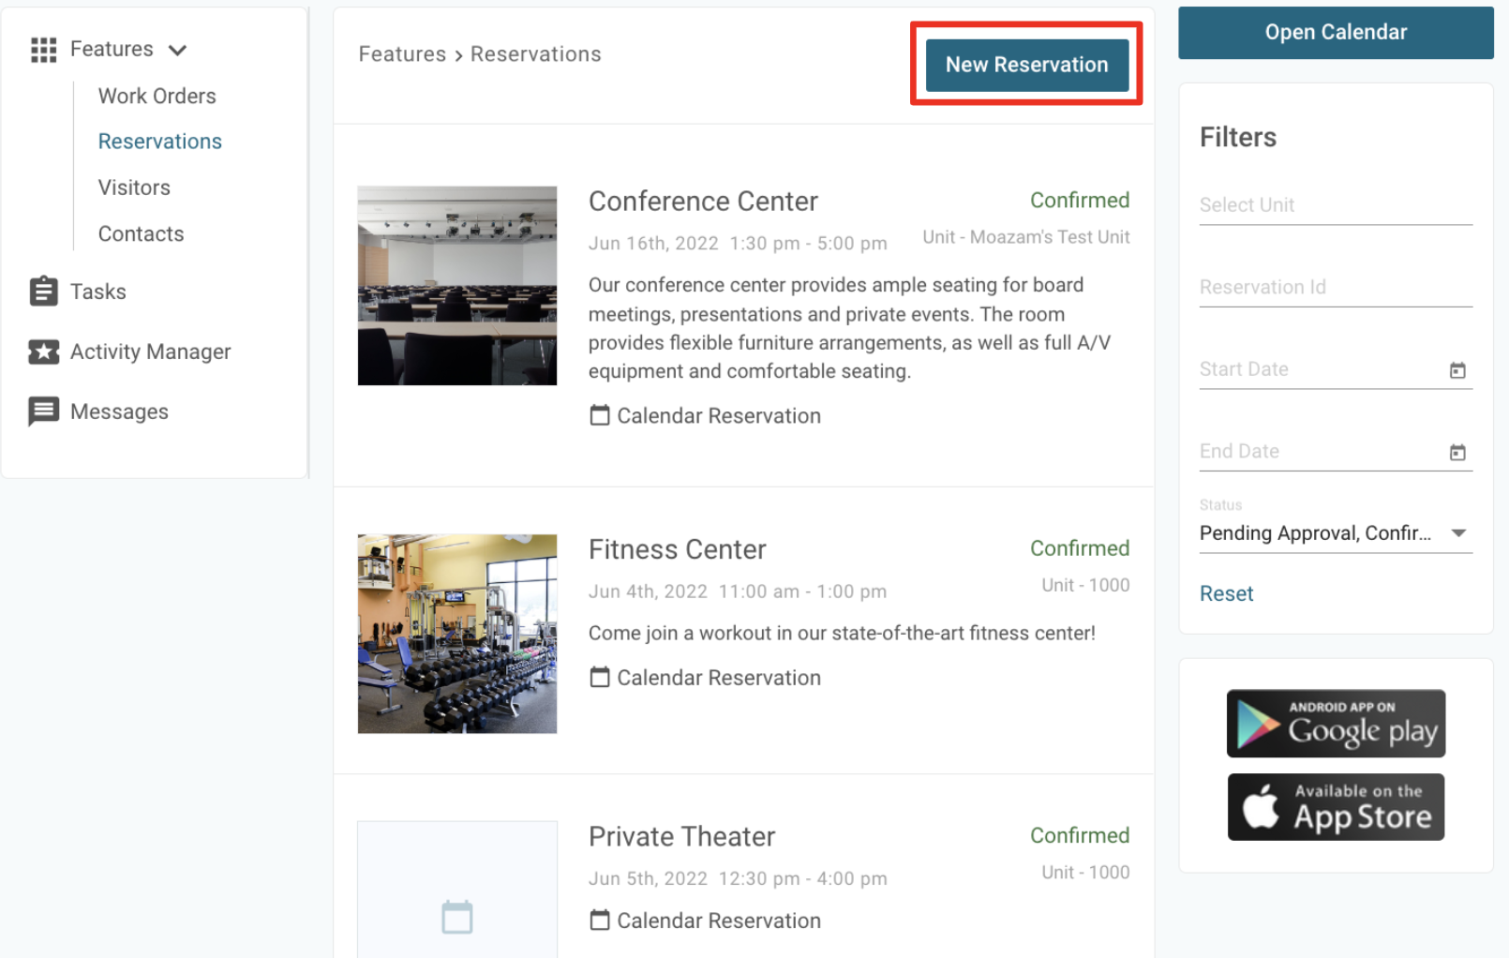Reset the reservation filters
The width and height of the screenshot is (1509, 958).
coord(1226,593)
